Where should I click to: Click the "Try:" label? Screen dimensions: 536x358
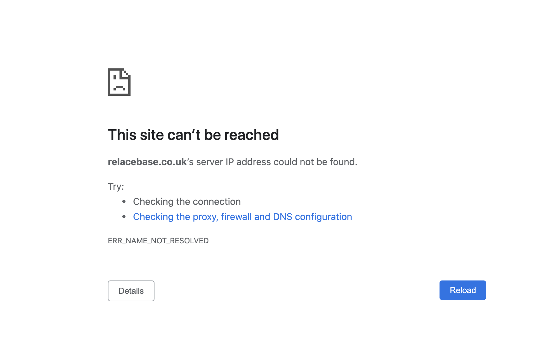click(x=116, y=187)
